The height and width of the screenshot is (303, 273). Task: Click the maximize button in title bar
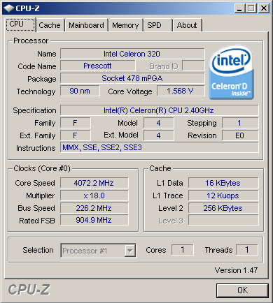tap(251, 8)
